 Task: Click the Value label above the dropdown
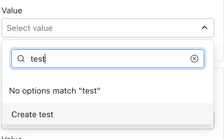12,10
